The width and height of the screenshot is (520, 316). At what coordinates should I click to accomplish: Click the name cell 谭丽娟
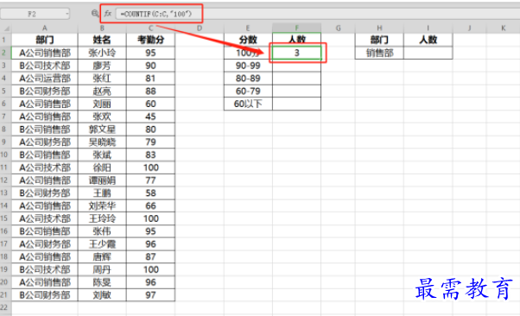pyautogui.click(x=102, y=180)
